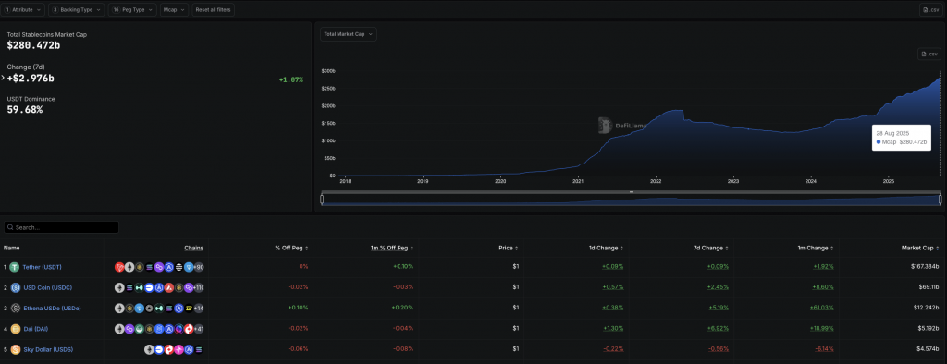The image size is (947, 364).
Task: Click the red Avalanche chain icon in USD Coin row
Action: coord(169,287)
